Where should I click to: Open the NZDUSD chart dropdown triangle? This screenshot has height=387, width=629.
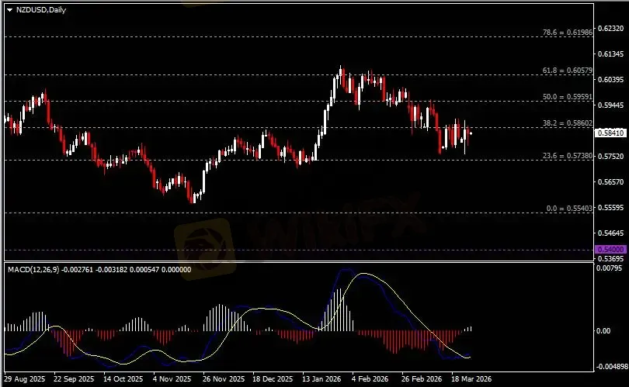(9, 10)
